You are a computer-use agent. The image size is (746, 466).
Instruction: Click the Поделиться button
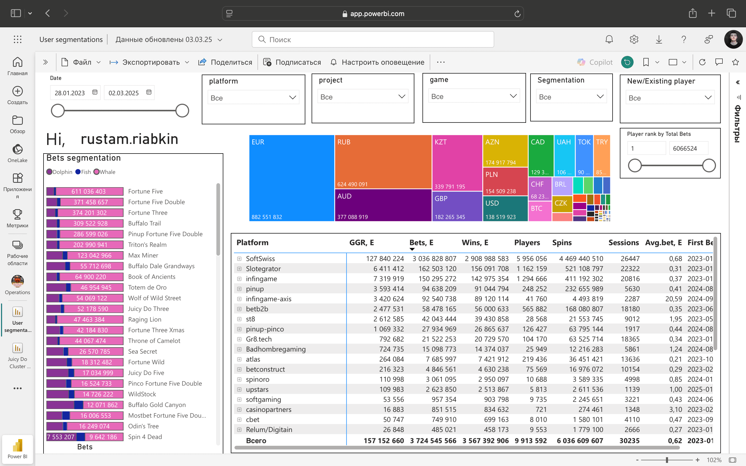[225, 62]
